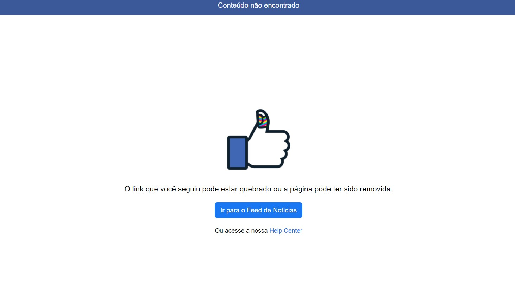The height and width of the screenshot is (282, 515).
Task: Click the blue cuff of the thumbs-up hand
Action: 237,152
